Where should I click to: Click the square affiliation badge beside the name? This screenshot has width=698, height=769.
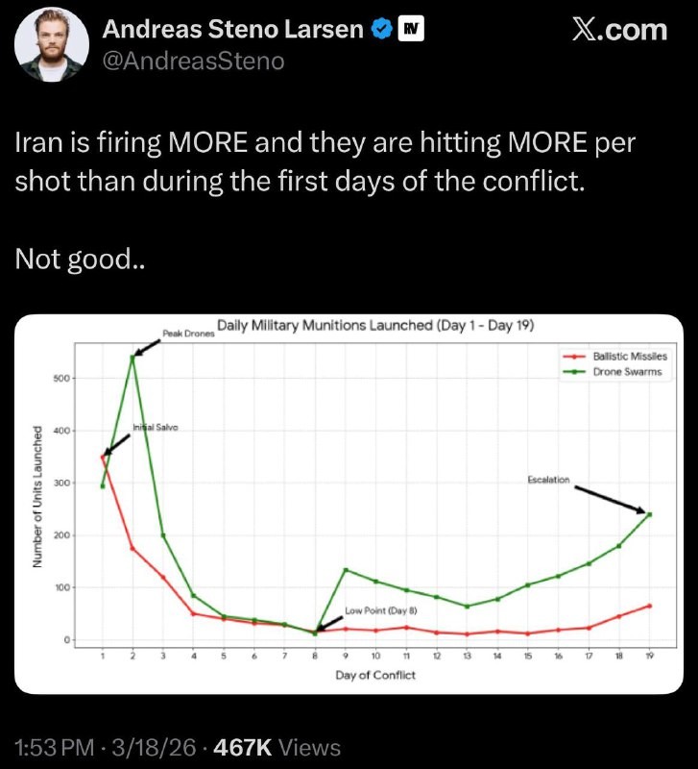(x=410, y=30)
